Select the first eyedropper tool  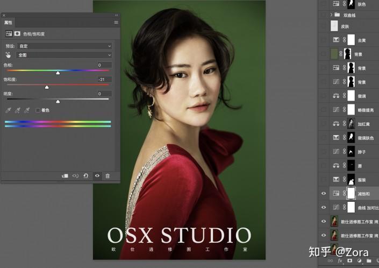(8, 110)
